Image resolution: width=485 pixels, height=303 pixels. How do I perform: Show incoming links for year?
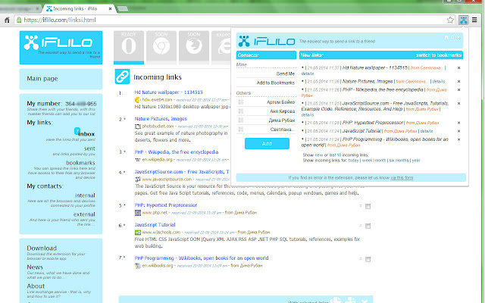click(416, 161)
